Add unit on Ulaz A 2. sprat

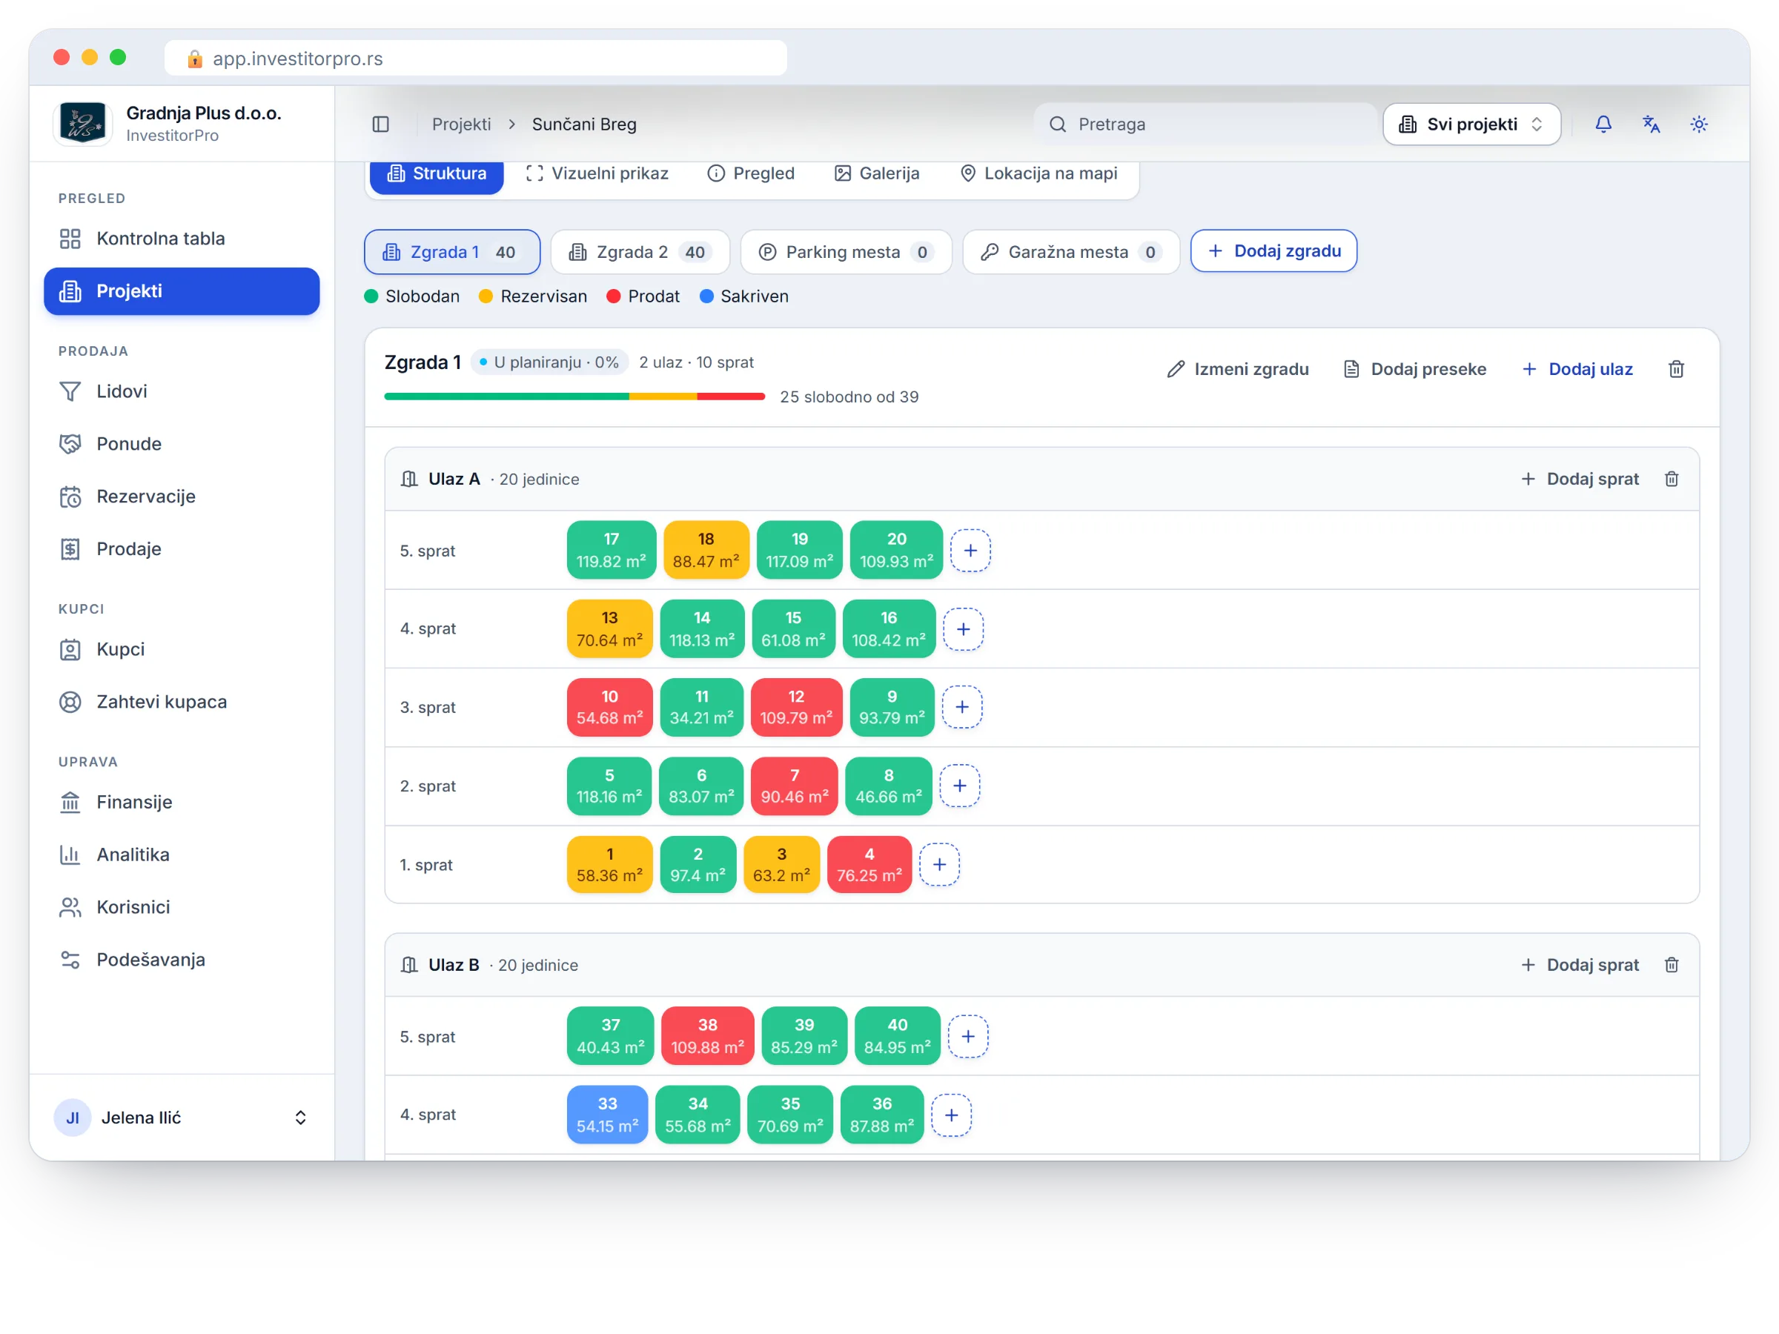tap(958, 786)
